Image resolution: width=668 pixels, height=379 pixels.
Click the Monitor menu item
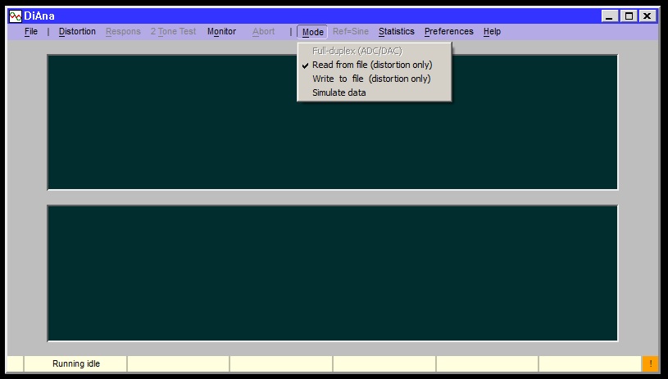(221, 31)
